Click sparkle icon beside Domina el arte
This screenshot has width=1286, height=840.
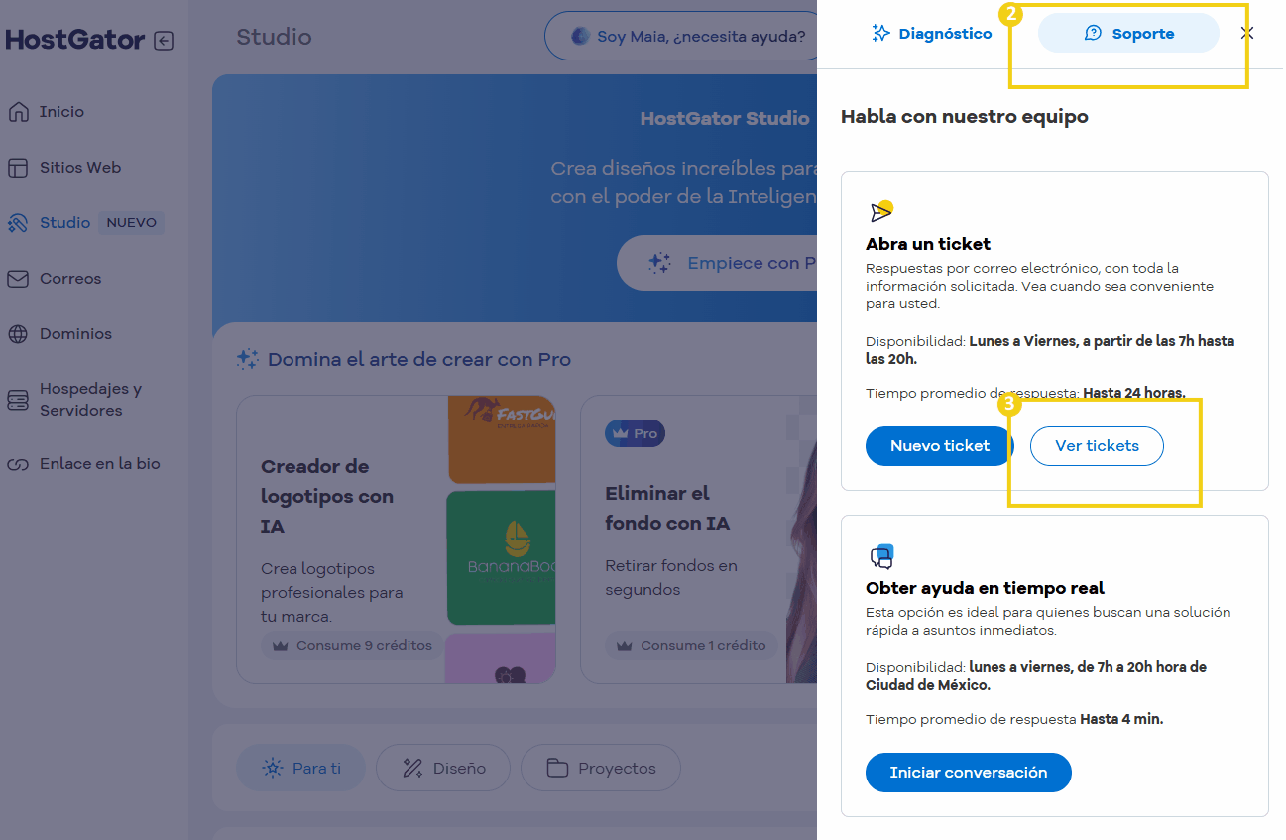[x=248, y=359]
